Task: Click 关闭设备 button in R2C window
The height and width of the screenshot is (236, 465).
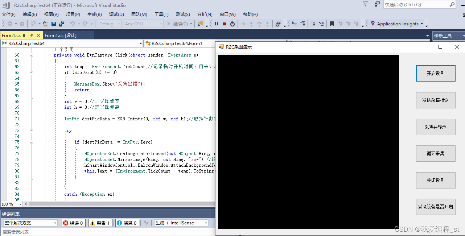Action: [436, 180]
